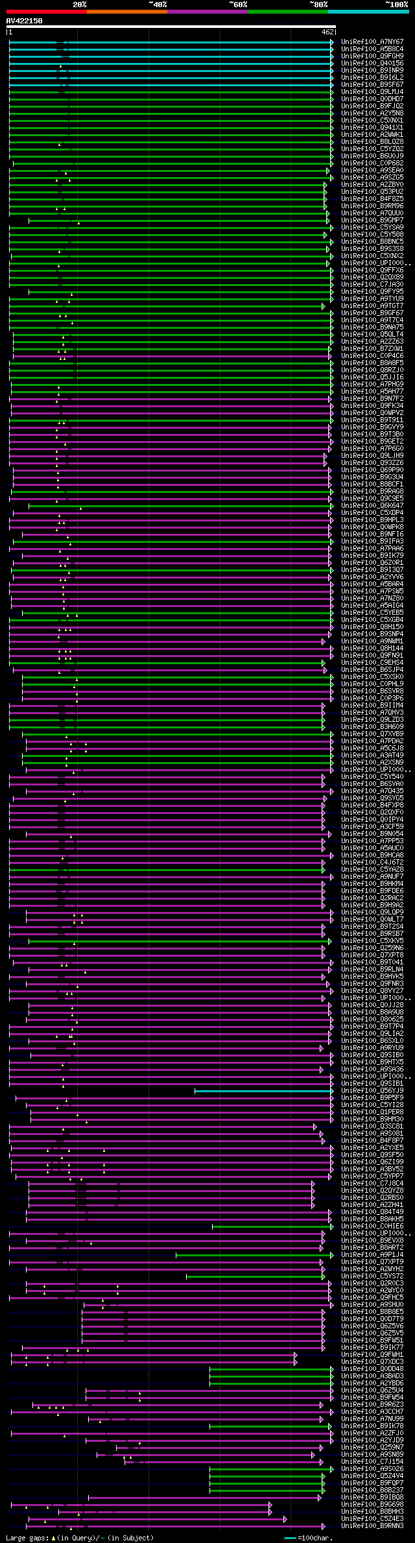This screenshot has height=1543, width=415.
Task: Click hit label UniRef100_C5Y588
Action: tap(372, 235)
